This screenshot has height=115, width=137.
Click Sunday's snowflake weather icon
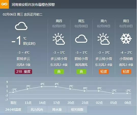126,39
